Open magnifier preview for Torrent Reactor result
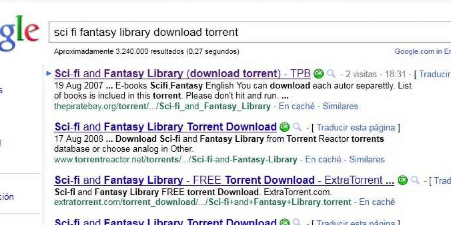 pyautogui.click(x=297, y=127)
